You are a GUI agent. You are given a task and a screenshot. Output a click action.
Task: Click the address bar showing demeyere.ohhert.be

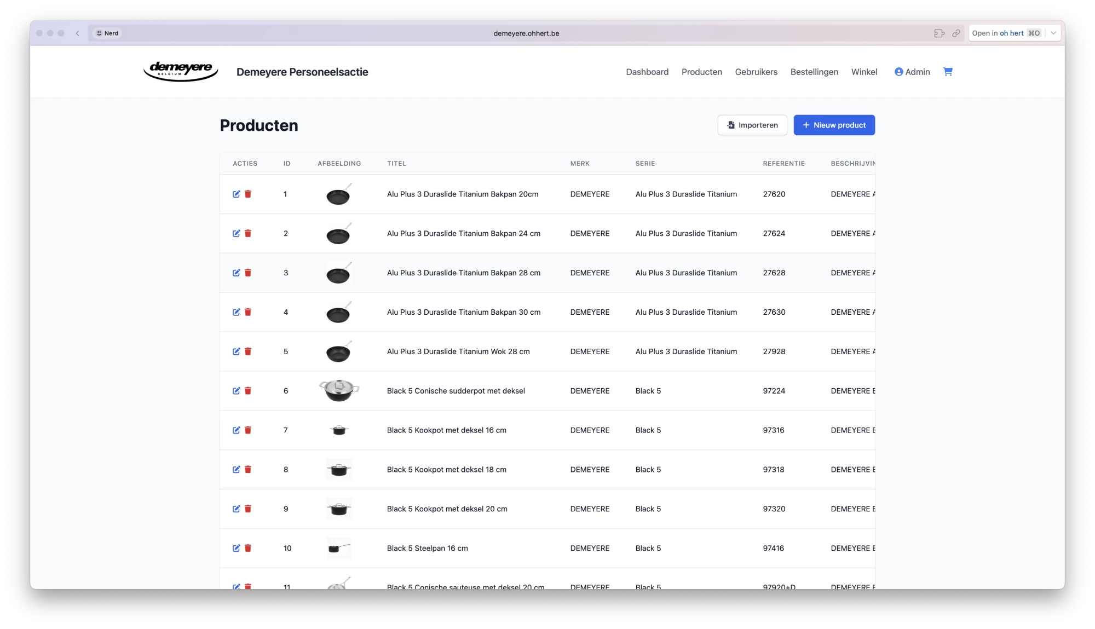pyautogui.click(x=526, y=33)
